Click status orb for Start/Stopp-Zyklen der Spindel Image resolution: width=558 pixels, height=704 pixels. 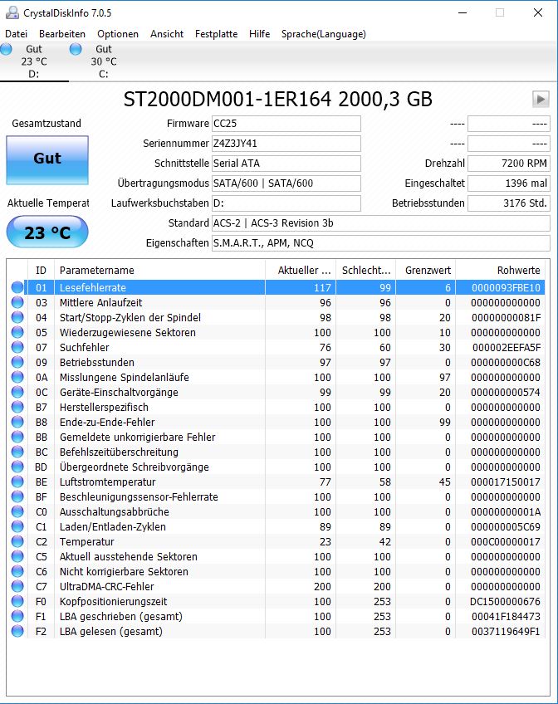pyautogui.click(x=17, y=317)
